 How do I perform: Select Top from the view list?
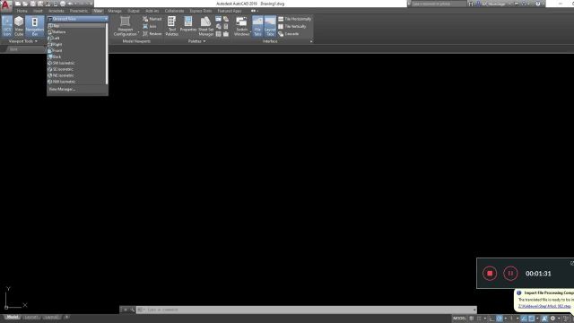(76, 26)
